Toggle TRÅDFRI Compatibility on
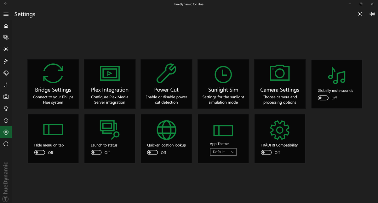378x203 pixels. click(x=266, y=152)
